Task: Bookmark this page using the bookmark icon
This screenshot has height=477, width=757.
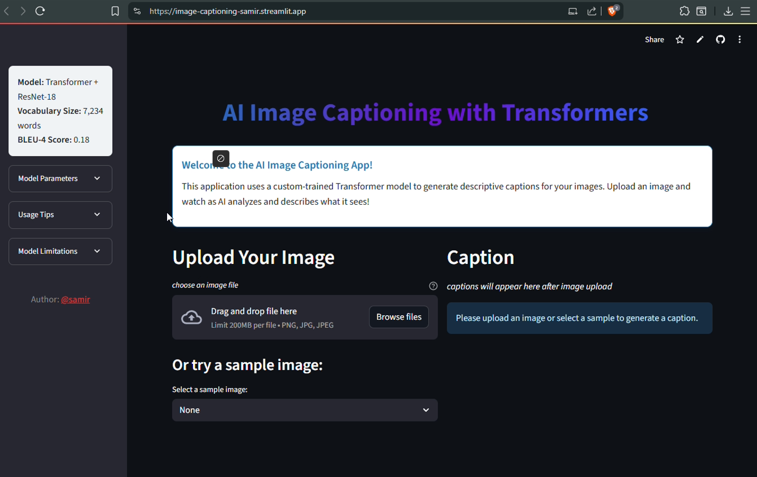Action: point(115,11)
